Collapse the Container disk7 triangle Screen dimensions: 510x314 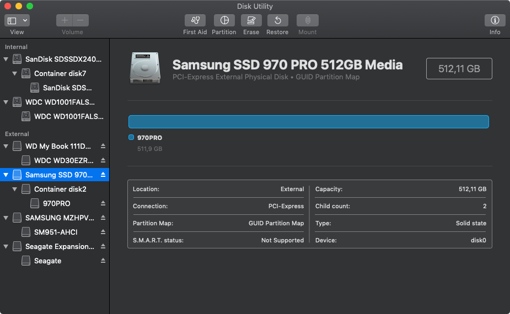pyautogui.click(x=15, y=73)
